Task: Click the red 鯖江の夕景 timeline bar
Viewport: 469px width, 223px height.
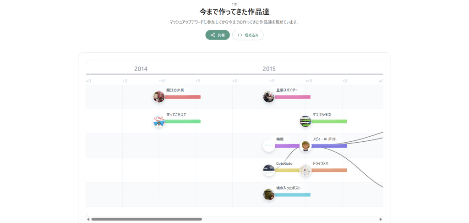Action: point(183,97)
